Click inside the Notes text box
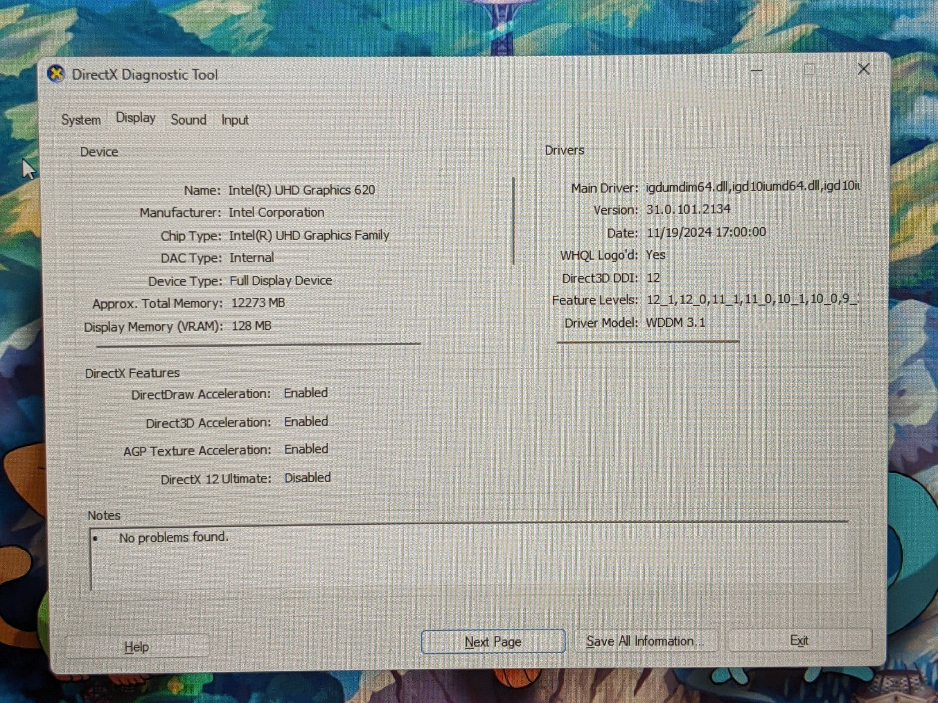 coord(469,559)
